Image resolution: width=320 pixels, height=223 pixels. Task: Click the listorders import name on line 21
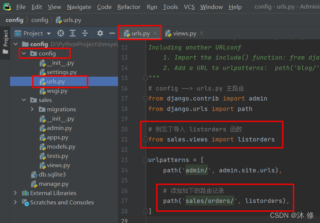click(x=256, y=139)
